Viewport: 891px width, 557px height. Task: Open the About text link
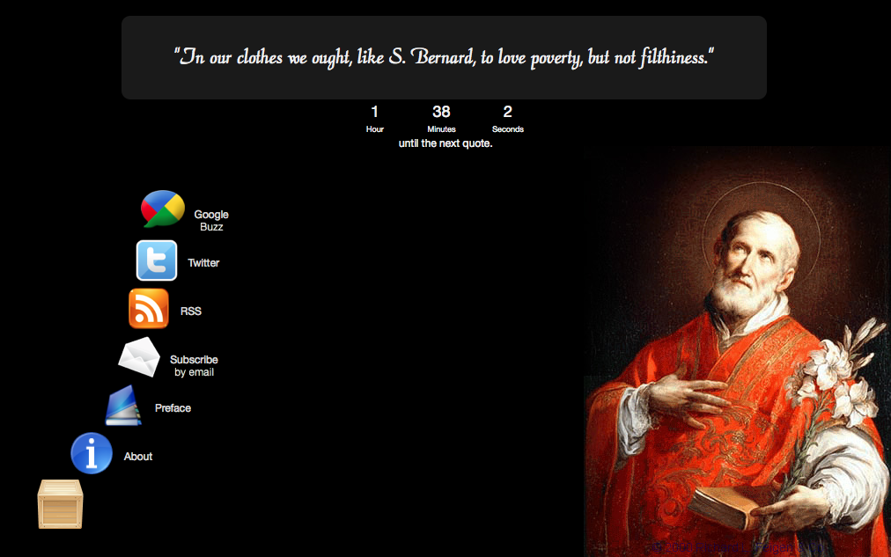pyautogui.click(x=138, y=457)
